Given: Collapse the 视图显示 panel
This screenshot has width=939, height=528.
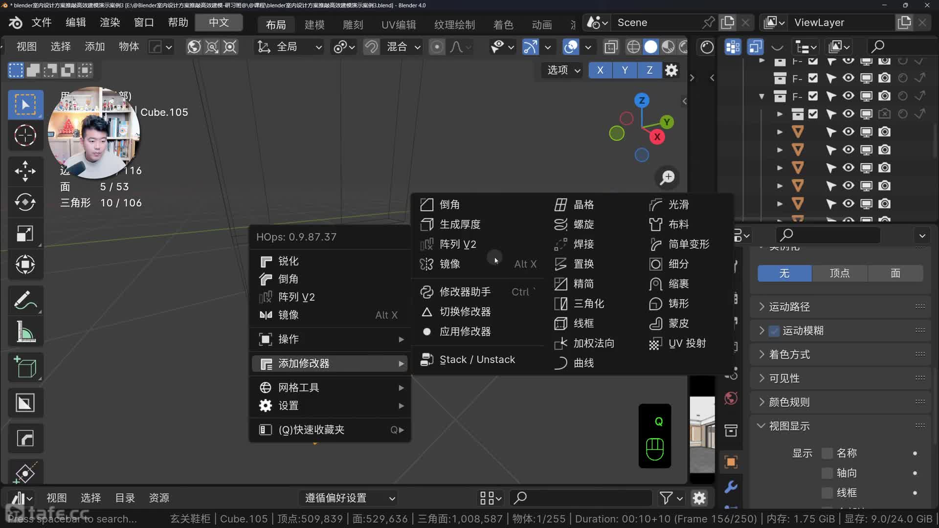Looking at the screenshot, I should point(789,426).
